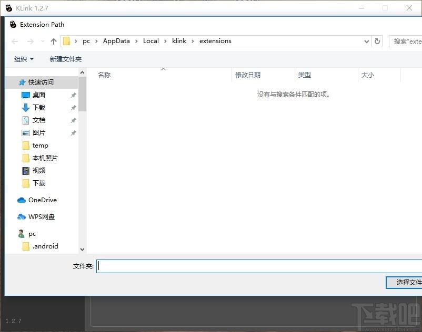This screenshot has height=332, width=422.
Task: Open the address bar history dropdown
Action: [x=366, y=41]
